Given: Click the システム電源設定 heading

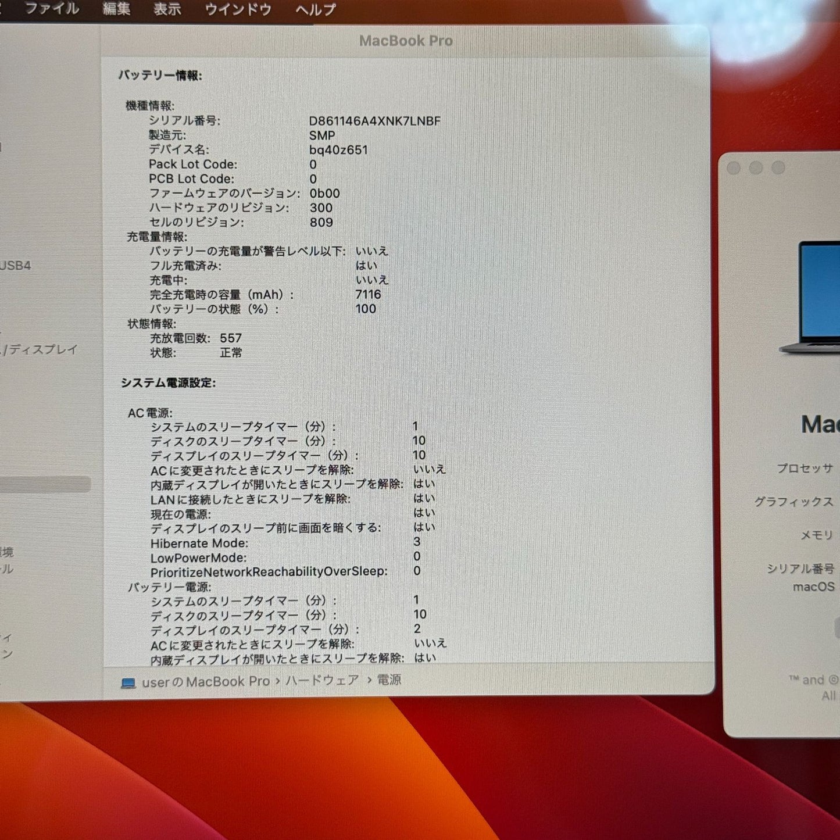Looking at the screenshot, I should click(x=169, y=383).
